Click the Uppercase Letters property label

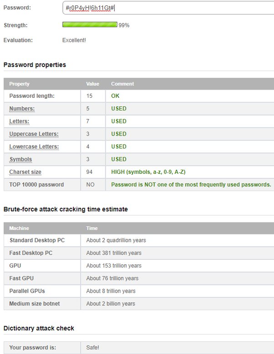coord(34,134)
